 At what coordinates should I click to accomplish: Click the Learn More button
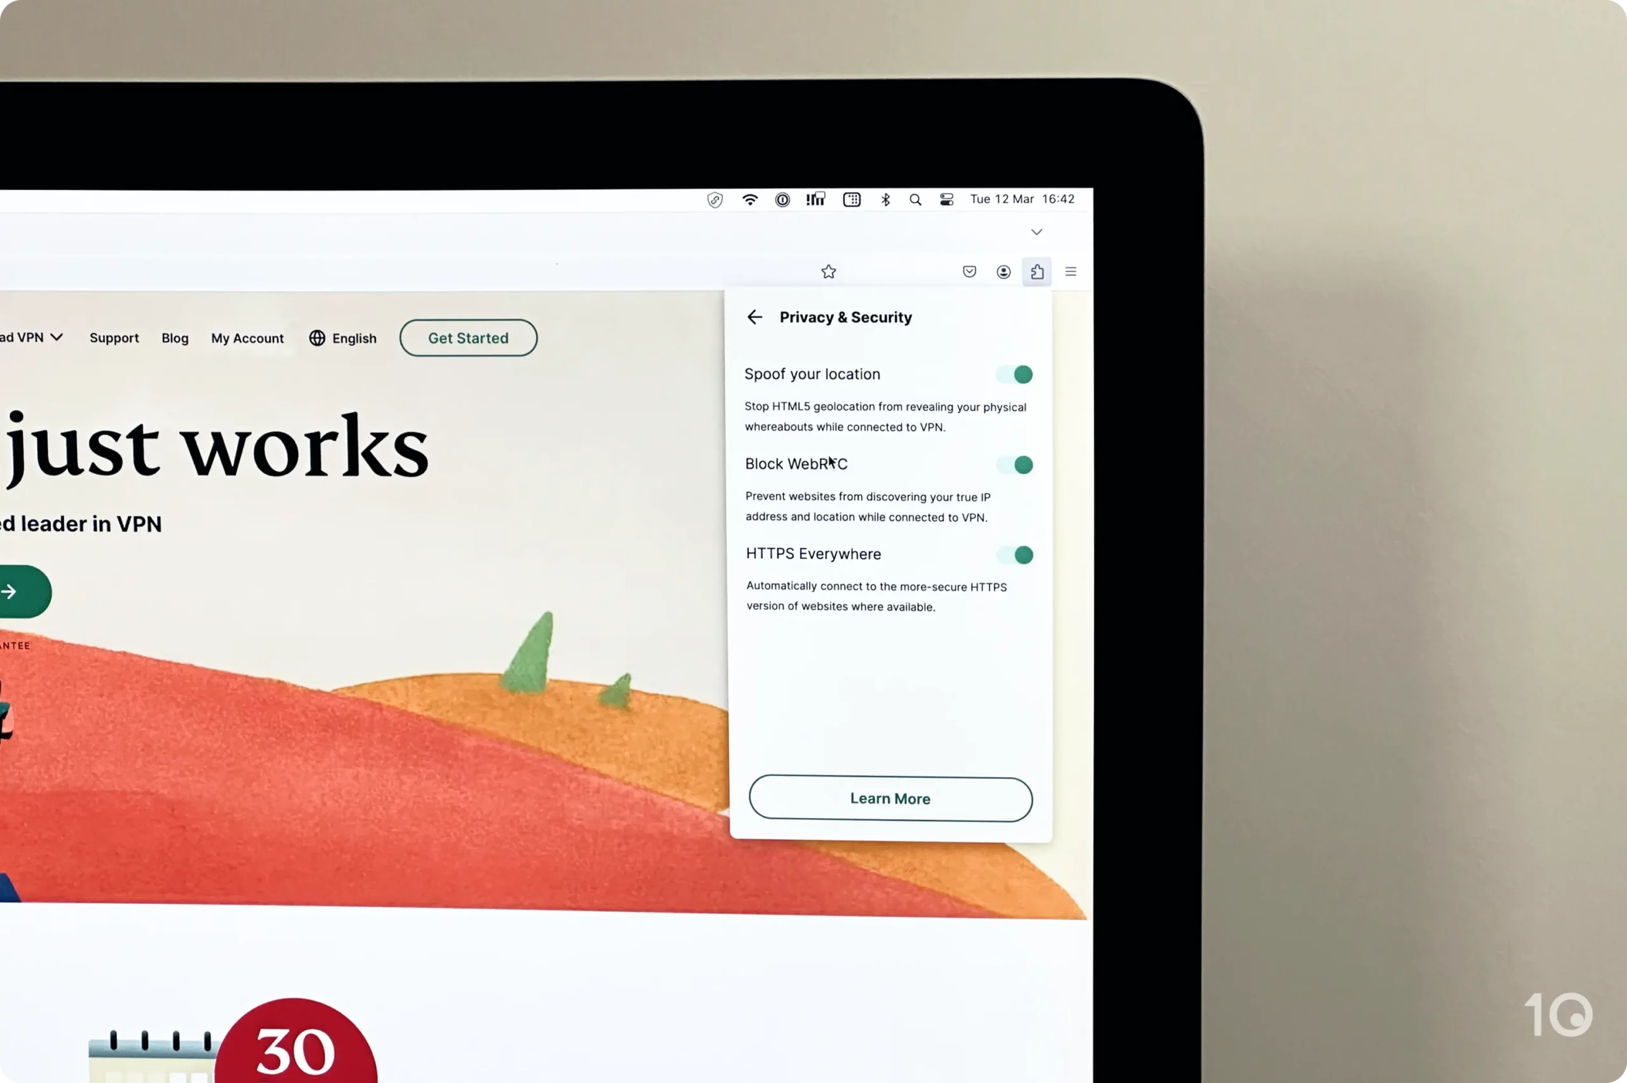(891, 798)
